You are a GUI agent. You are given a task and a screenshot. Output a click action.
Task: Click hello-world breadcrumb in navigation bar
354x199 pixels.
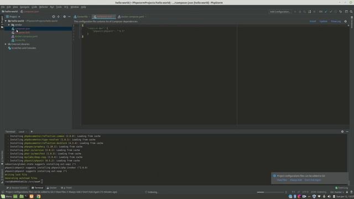click(x=10, y=12)
